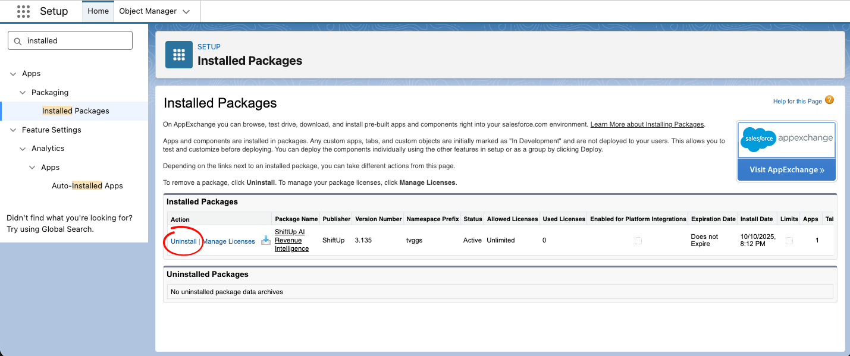Click the Status column header

pos(473,219)
